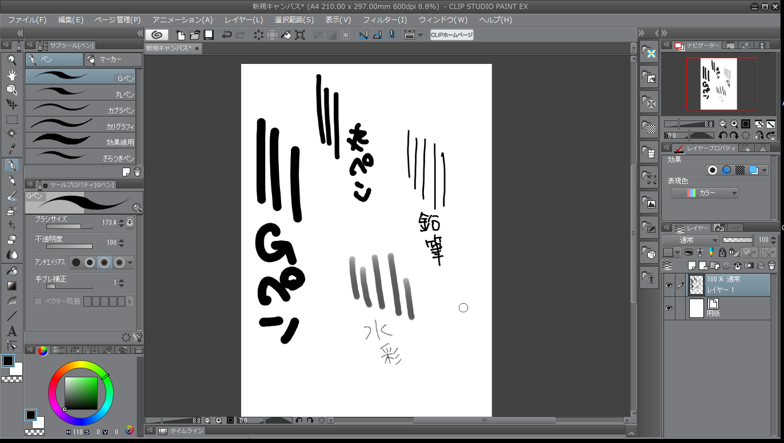
Task: Click the Undo arrow in toolbar
Action: coord(227,35)
